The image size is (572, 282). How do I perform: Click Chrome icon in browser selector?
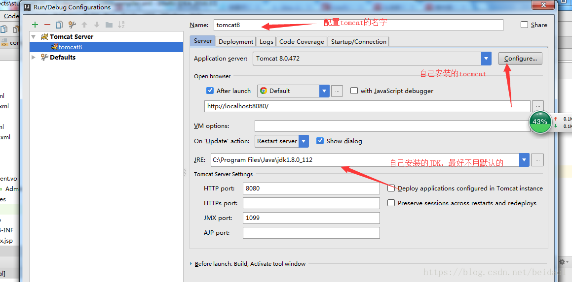pyautogui.click(x=264, y=91)
